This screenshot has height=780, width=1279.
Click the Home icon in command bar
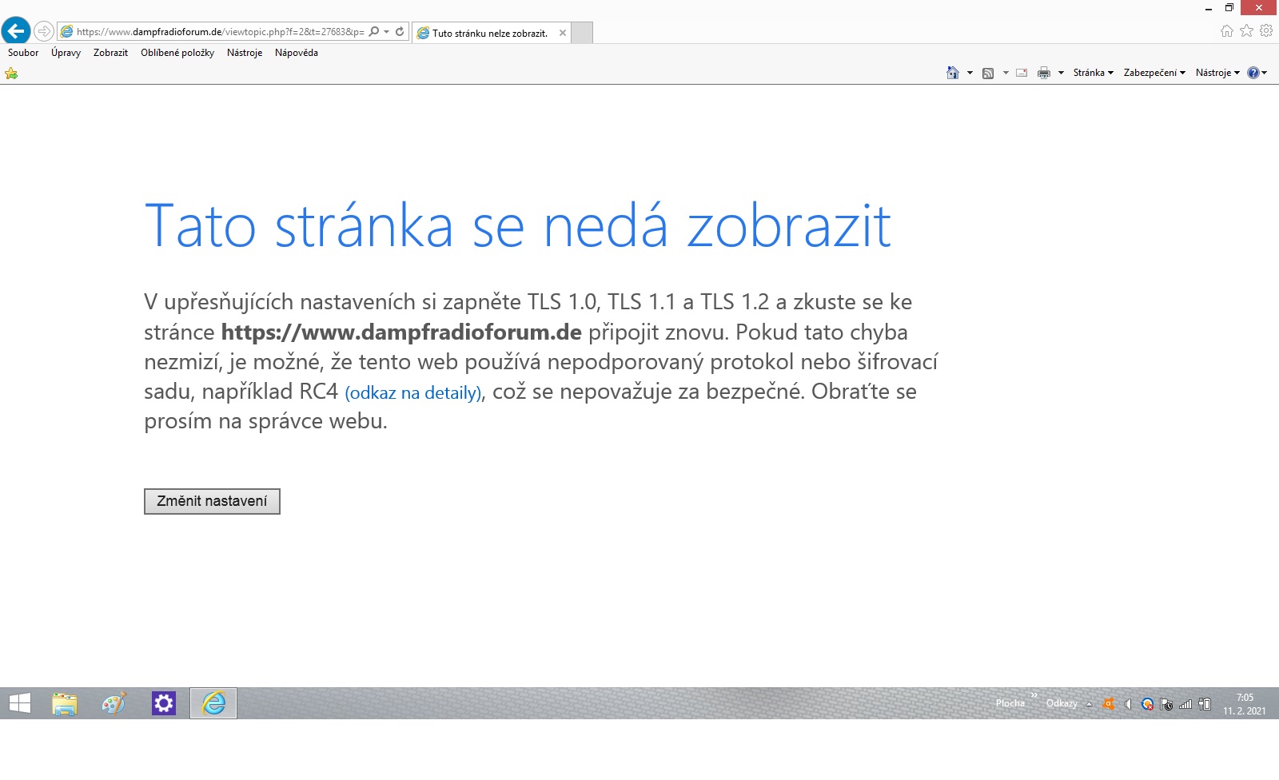(952, 73)
